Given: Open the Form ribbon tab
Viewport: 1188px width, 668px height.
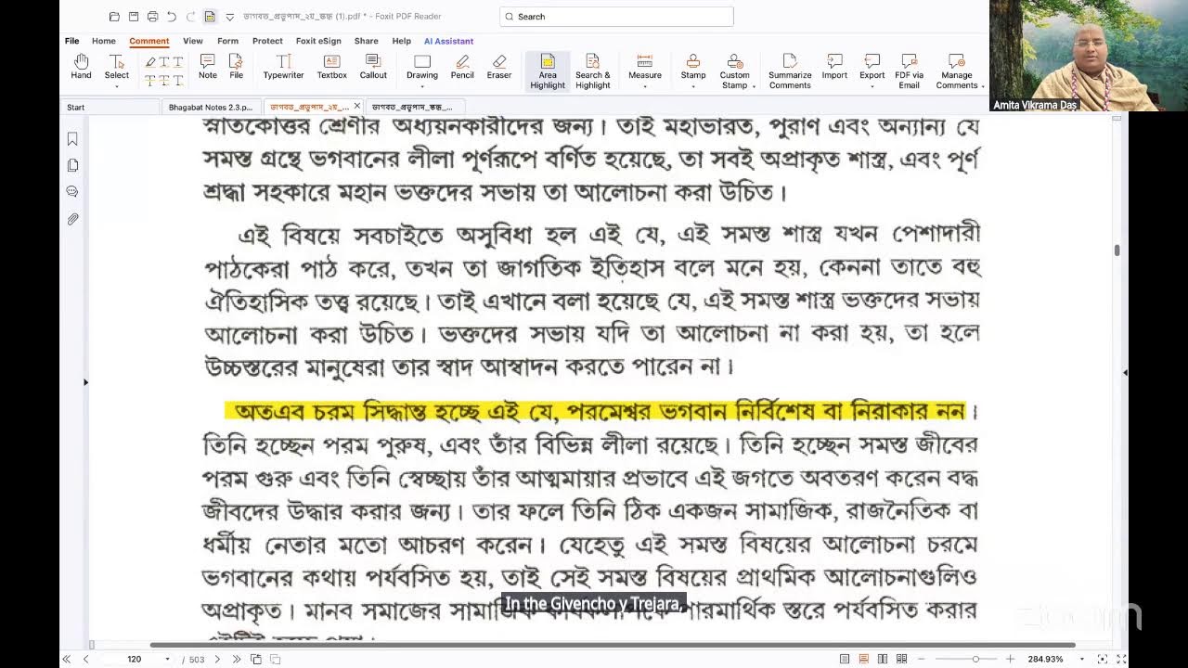Looking at the screenshot, I should click(x=227, y=41).
